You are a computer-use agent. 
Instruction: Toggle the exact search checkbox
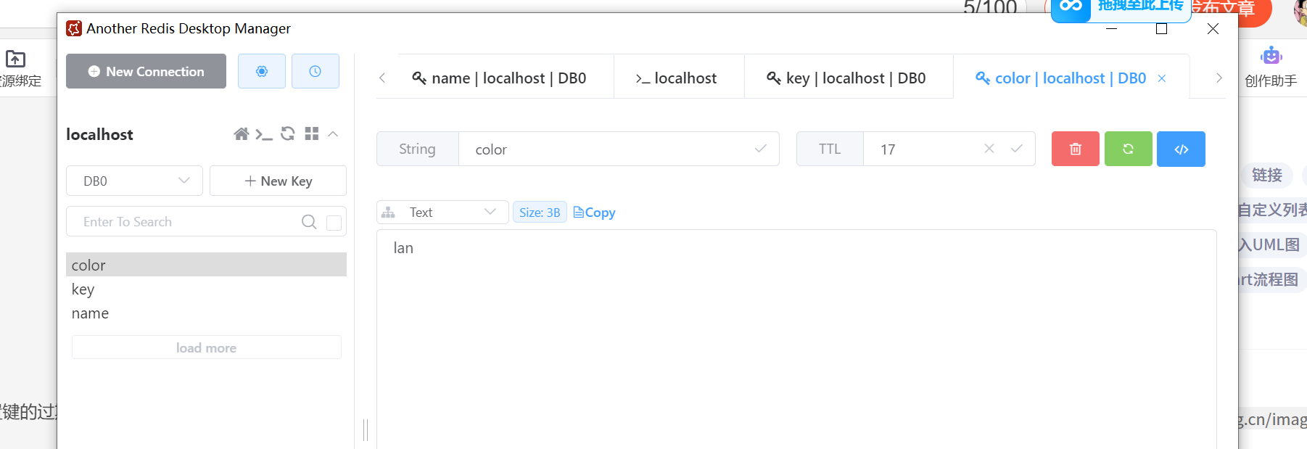pos(334,223)
